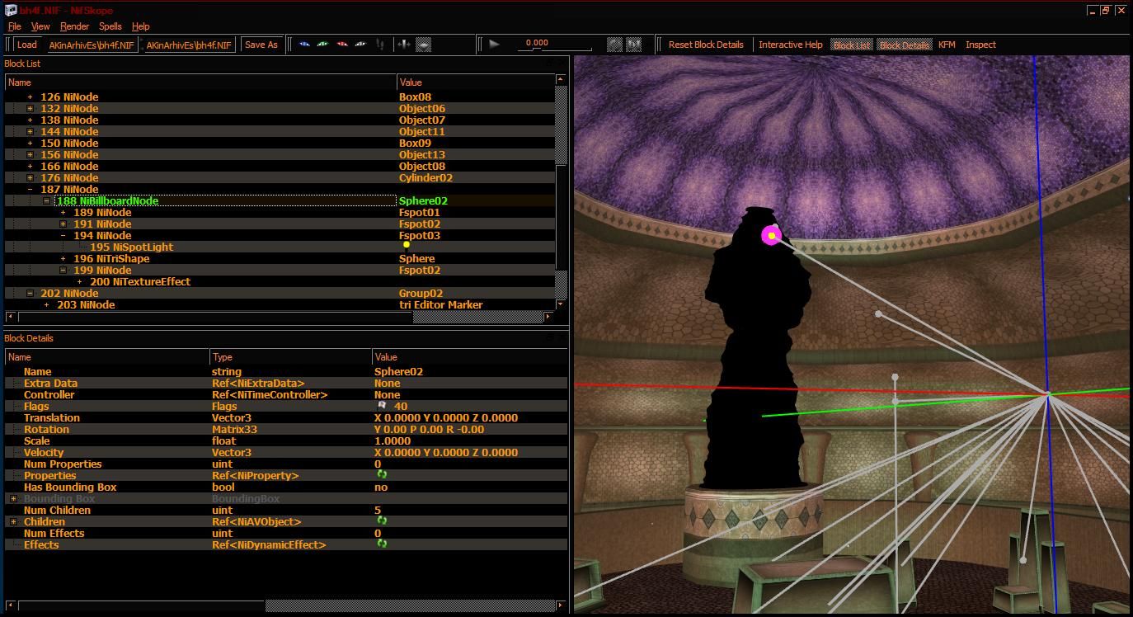Viewport: 1133px width, 617px height.
Task: Expand 176 NiNode Cylinder02
Action: coord(31,177)
